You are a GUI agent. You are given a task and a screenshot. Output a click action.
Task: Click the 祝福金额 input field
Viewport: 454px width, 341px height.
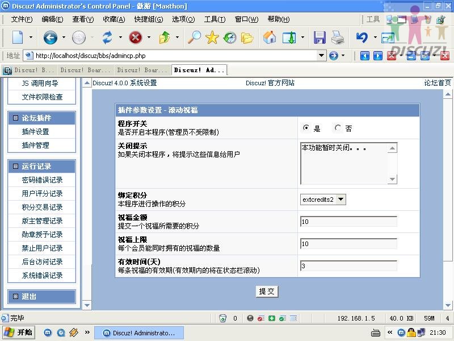click(348, 222)
